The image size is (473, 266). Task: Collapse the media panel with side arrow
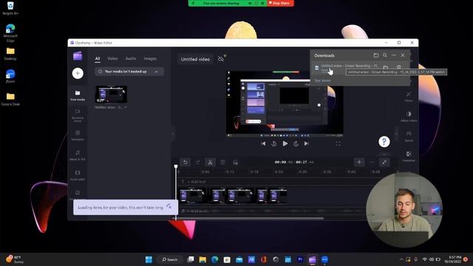pyautogui.click(x=173, y=134)
